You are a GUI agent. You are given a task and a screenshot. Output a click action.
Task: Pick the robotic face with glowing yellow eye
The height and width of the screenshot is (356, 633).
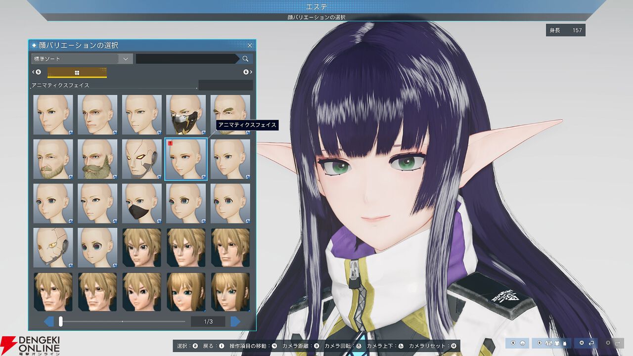142,159
